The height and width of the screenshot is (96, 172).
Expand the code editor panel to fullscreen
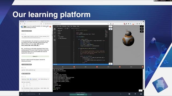point(110,26)
